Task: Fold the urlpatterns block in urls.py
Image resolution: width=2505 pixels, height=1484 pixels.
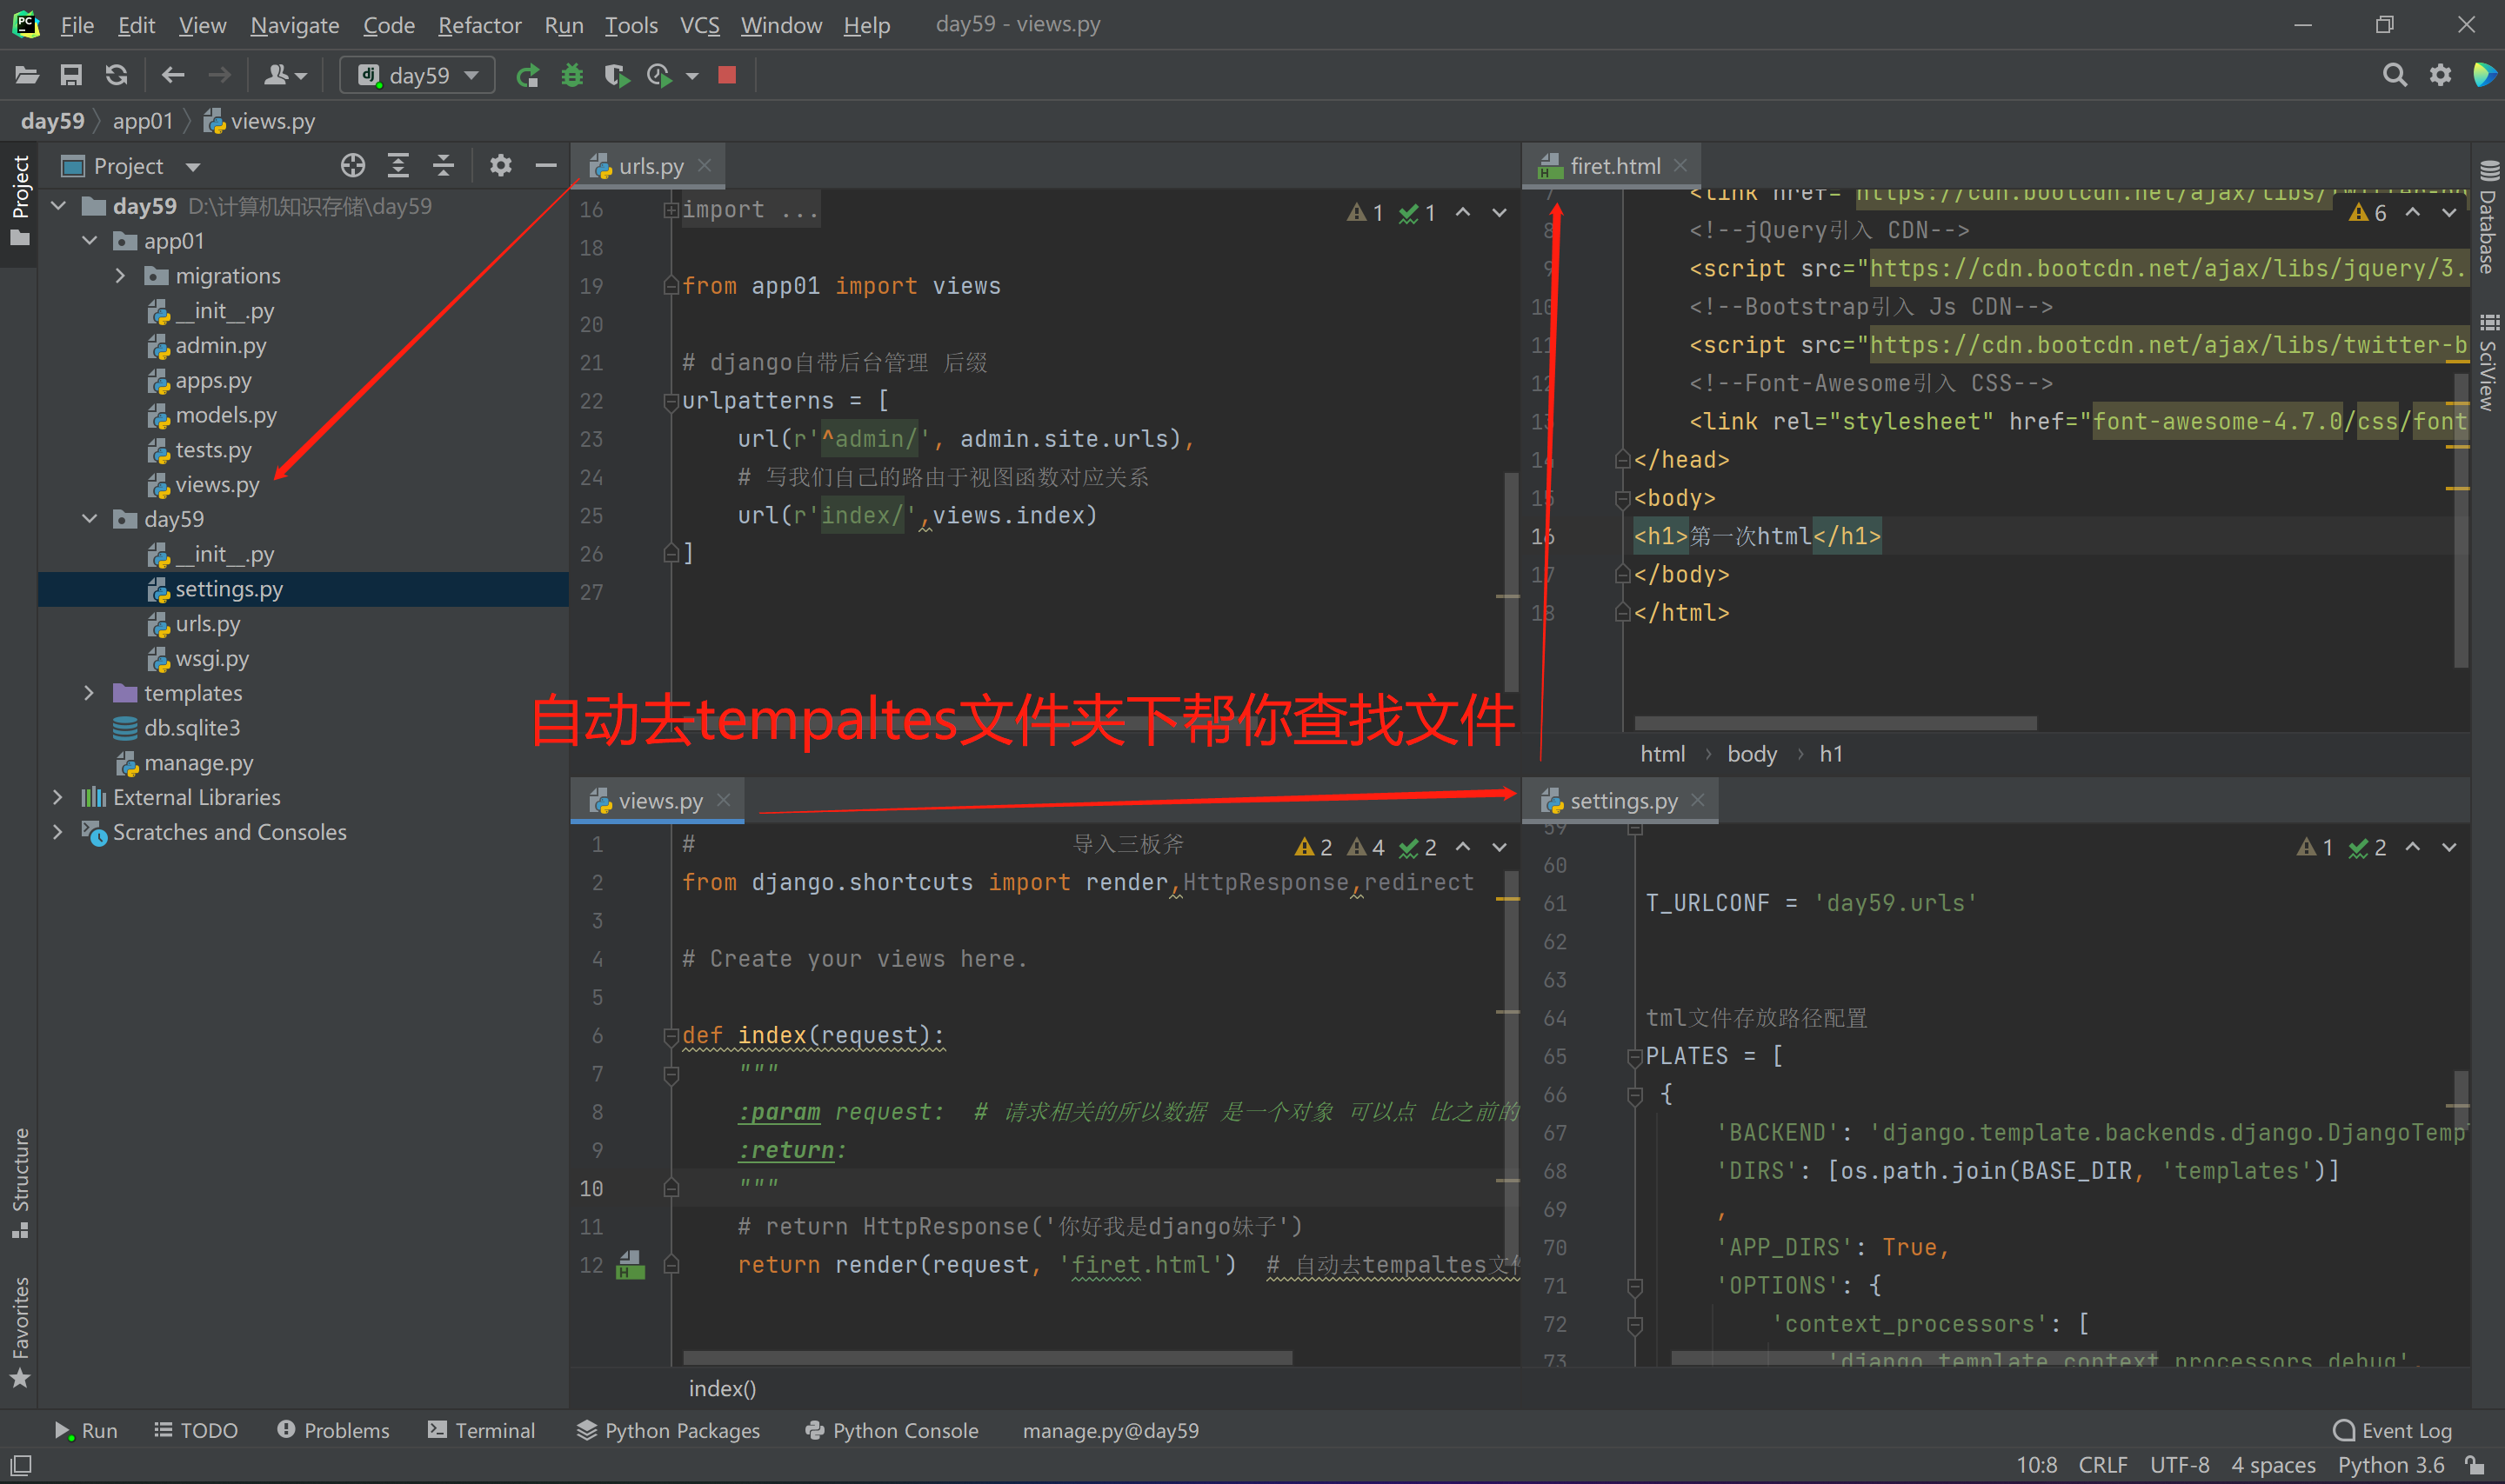Action: click(671, 401)
